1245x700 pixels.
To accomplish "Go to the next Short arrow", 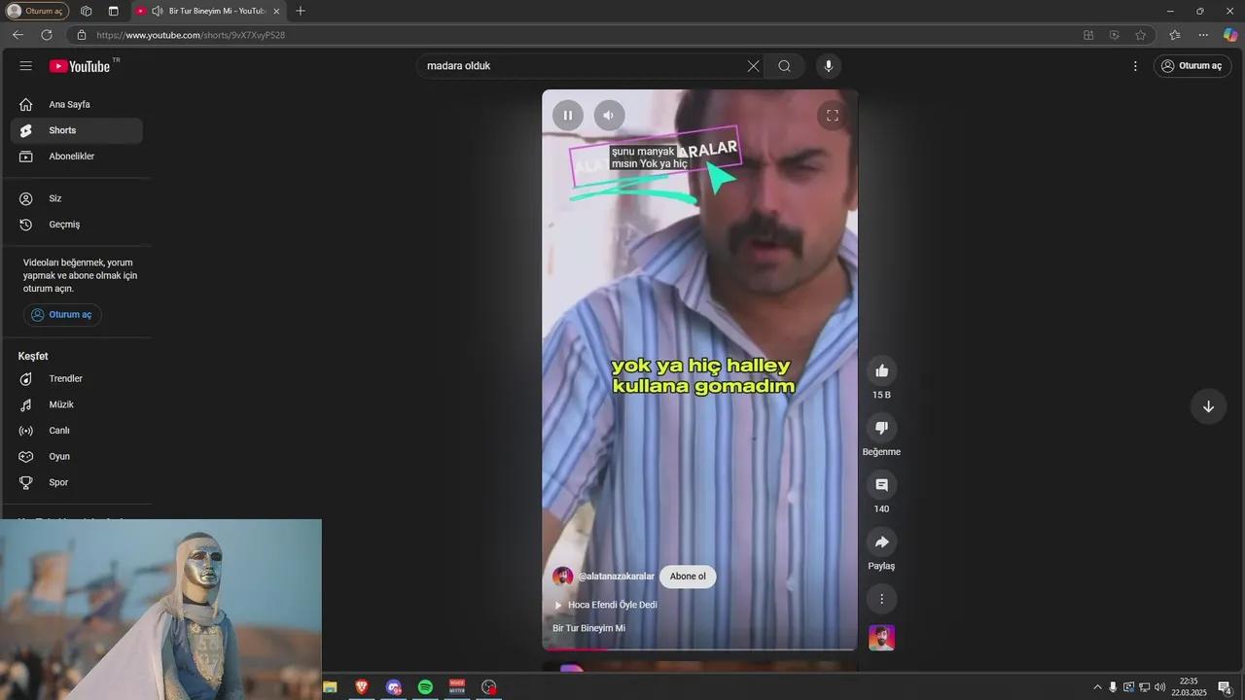I will pyautogui.click(x=1208, y=406).
